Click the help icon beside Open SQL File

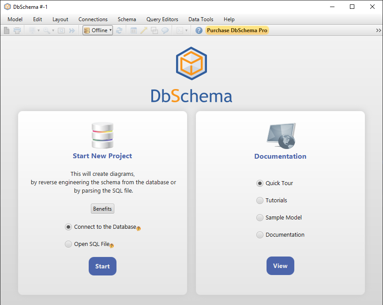112,245
